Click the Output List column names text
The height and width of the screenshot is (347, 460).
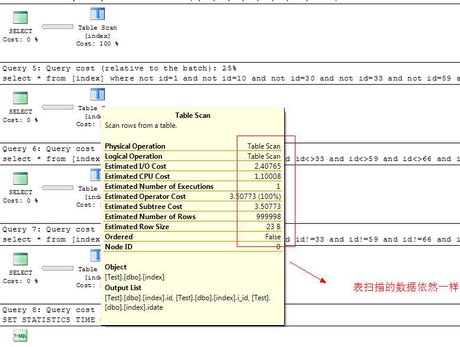click(188, 303)
